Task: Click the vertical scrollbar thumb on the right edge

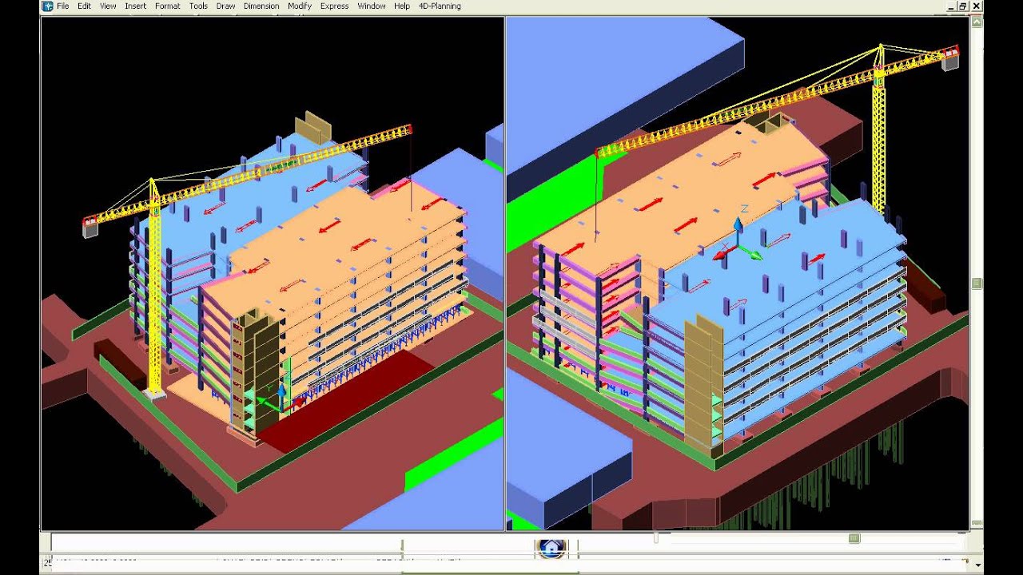Action: [977, 284]
